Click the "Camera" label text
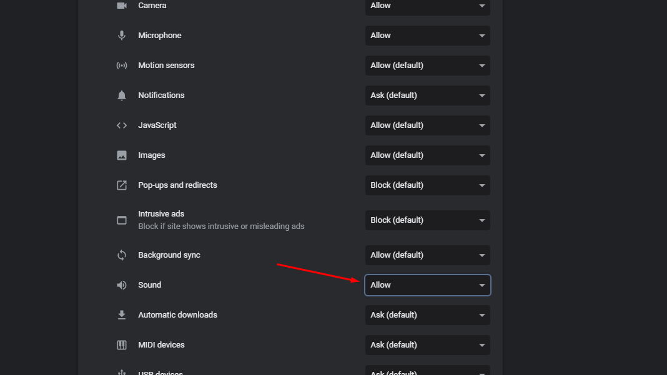 click(152, 6)
